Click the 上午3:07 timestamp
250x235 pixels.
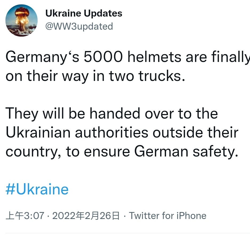pos(25,216)
